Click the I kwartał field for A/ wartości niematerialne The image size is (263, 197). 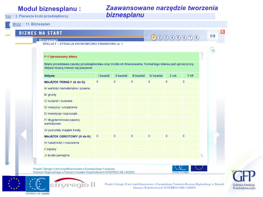point(104,88)
